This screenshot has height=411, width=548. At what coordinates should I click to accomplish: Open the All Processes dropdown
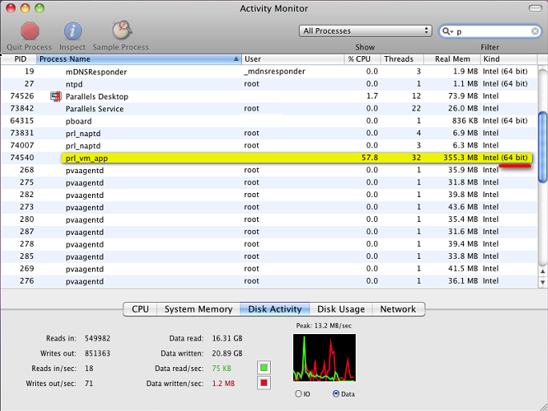pyautogui.click(x=365, y=30)
